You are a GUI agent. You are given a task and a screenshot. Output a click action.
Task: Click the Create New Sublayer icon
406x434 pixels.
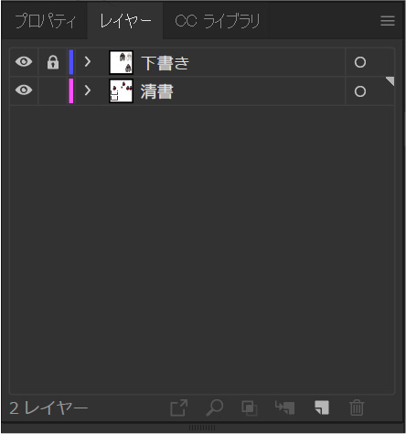pos(284,408)
